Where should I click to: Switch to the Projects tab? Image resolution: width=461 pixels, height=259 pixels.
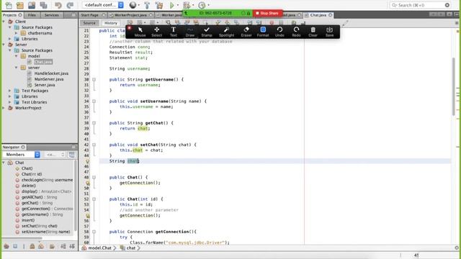pos(12,15)
